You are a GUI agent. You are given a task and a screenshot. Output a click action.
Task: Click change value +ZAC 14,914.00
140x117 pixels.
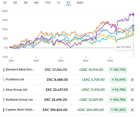click(x=91, y=70)
